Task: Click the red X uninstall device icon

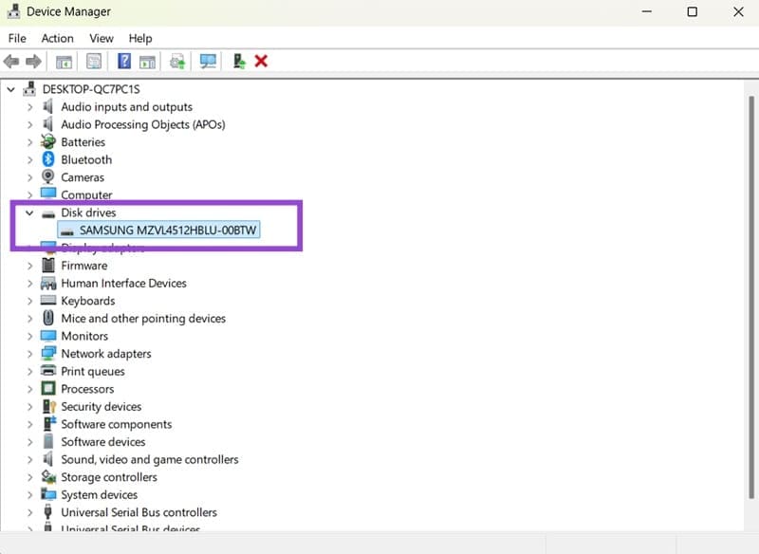Action: click(x=261, y=62)
